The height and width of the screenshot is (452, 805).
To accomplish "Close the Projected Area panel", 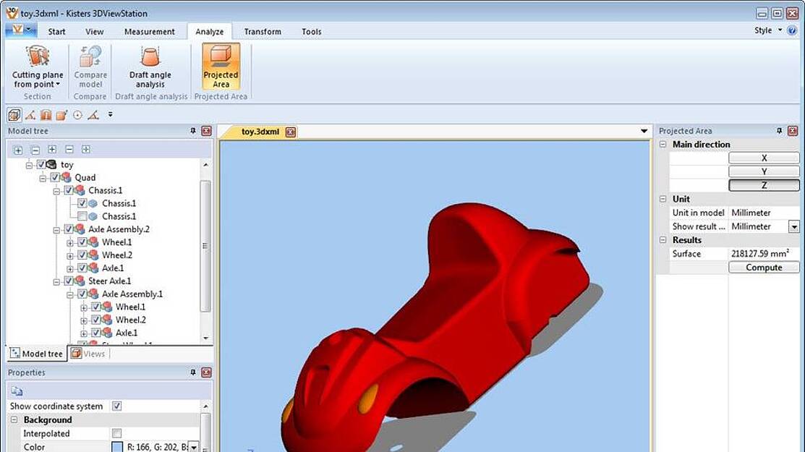I will (793, 131).
